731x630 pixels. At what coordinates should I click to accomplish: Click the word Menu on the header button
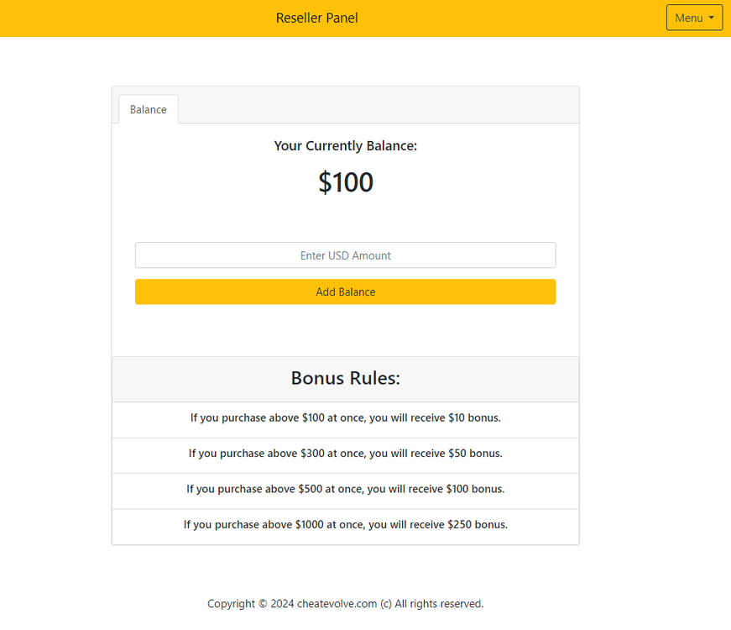688,18
